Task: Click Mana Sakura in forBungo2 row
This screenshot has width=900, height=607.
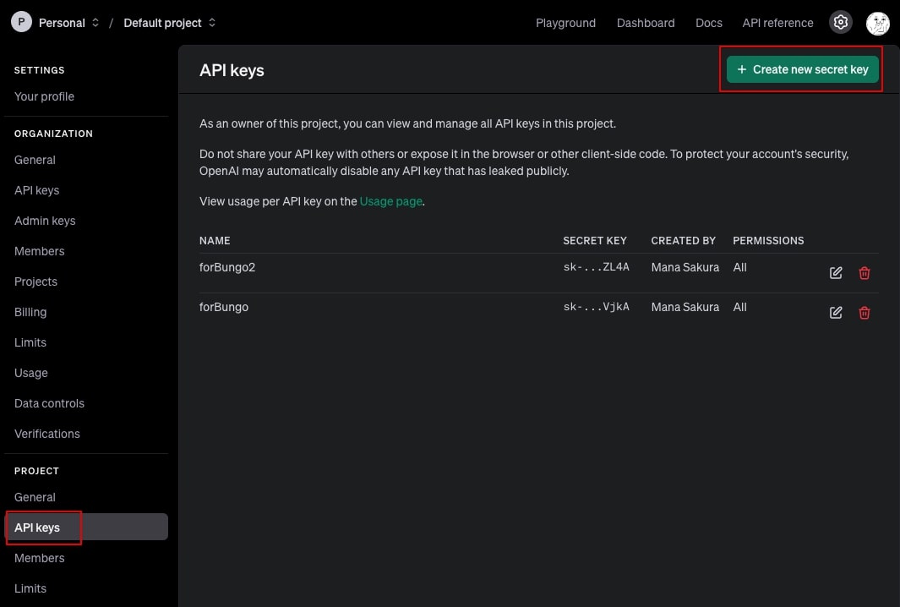Action: 685,268
